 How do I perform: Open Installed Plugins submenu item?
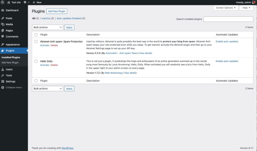point(11,57)
